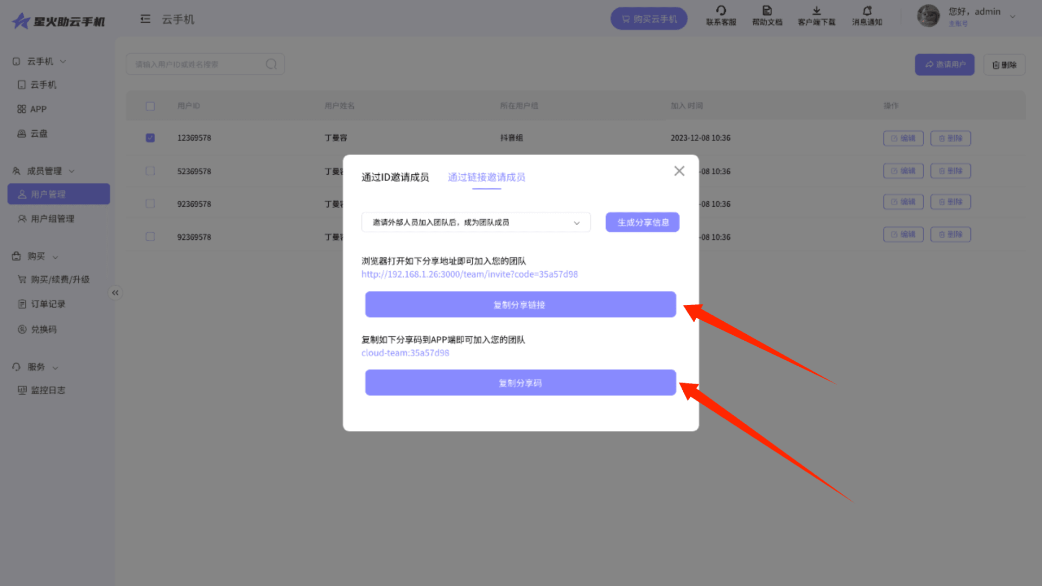Click the 复制分享链接 button

(x=520, y=304)
